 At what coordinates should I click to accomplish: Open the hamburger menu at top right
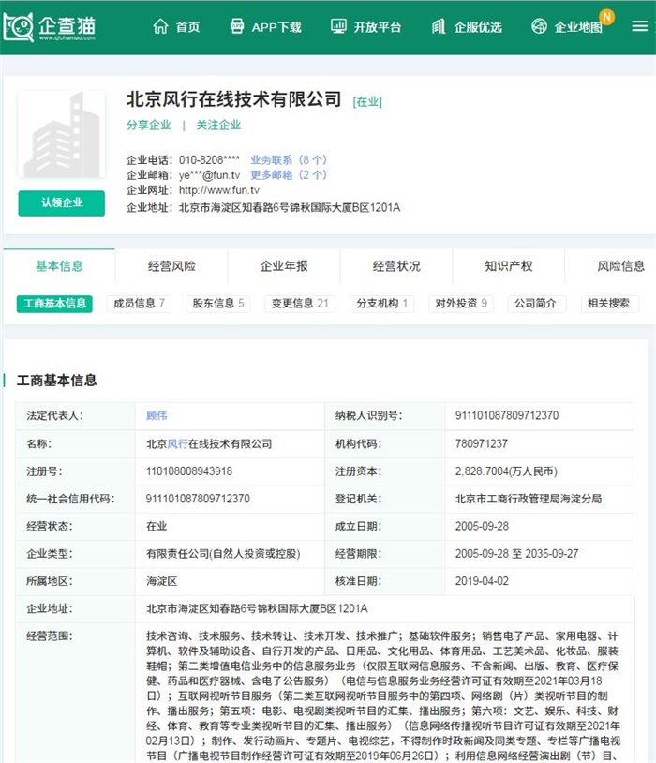pos(638,26)
